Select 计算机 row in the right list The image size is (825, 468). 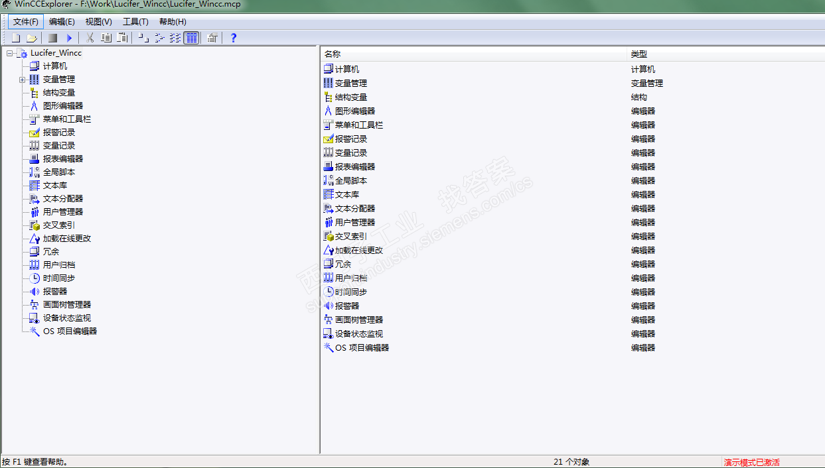[x=347, y=69]
